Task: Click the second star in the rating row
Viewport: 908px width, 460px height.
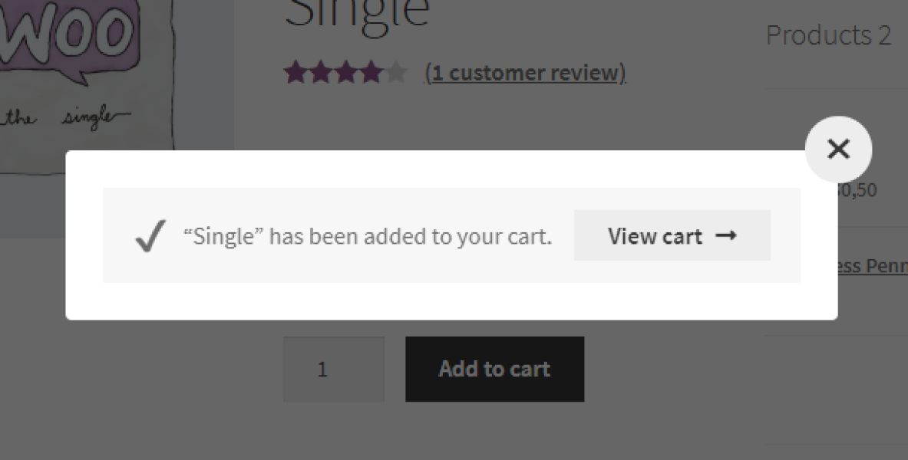Action: [319, 73]
